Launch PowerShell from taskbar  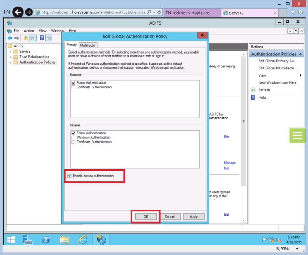point(46,240)
